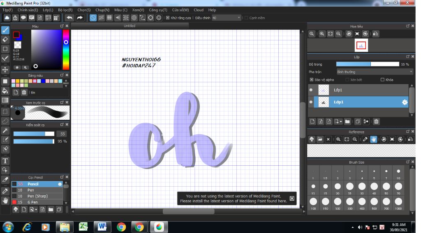Toggle the color box of Pencil brush
Viewport: 421px width, 233px height.
[14, 184]
